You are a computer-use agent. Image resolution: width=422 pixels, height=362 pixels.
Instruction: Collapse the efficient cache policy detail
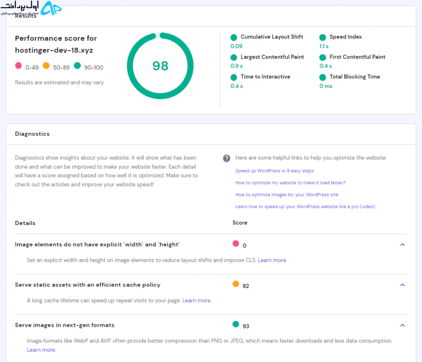[402, 285]
